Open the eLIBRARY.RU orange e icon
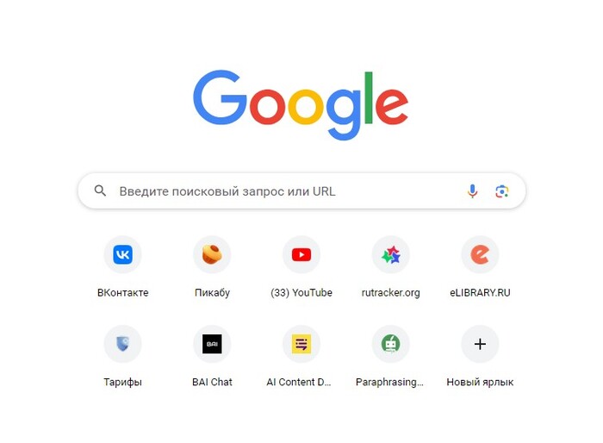The width and height of the screenshot is (603, 443). pyautogui.click(x=480, y=254)
